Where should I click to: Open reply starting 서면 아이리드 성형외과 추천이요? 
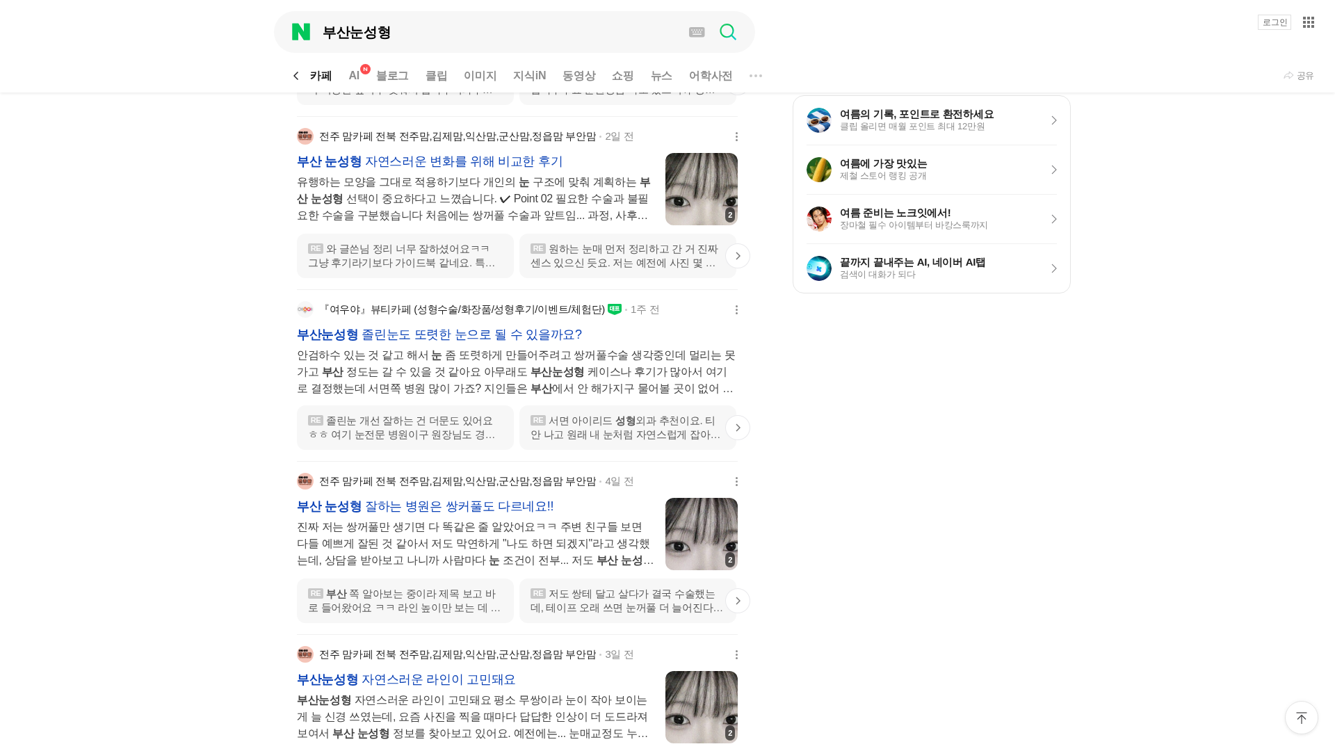(x=628, y=428)
